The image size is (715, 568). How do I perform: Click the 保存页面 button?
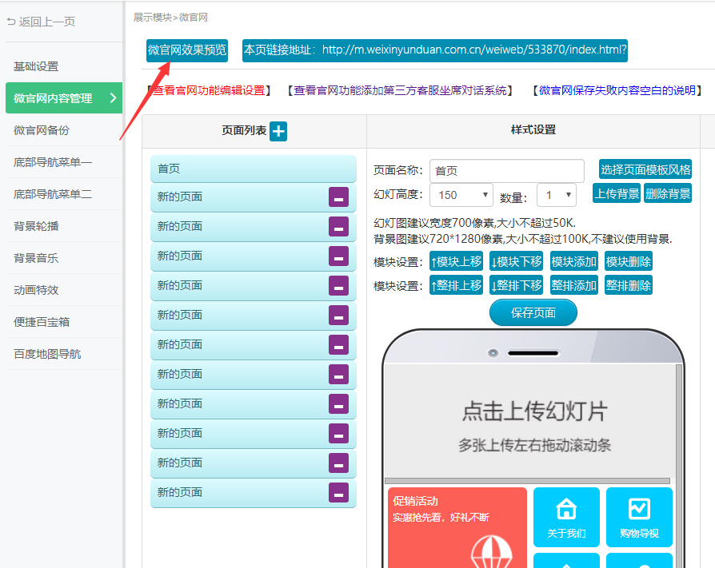coord(533,313)
